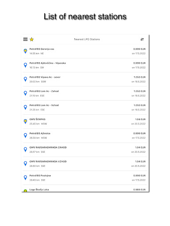Click the 16.13 km SW distance text
The width and height of the screenshot is (170, 226).
point(37,68)
